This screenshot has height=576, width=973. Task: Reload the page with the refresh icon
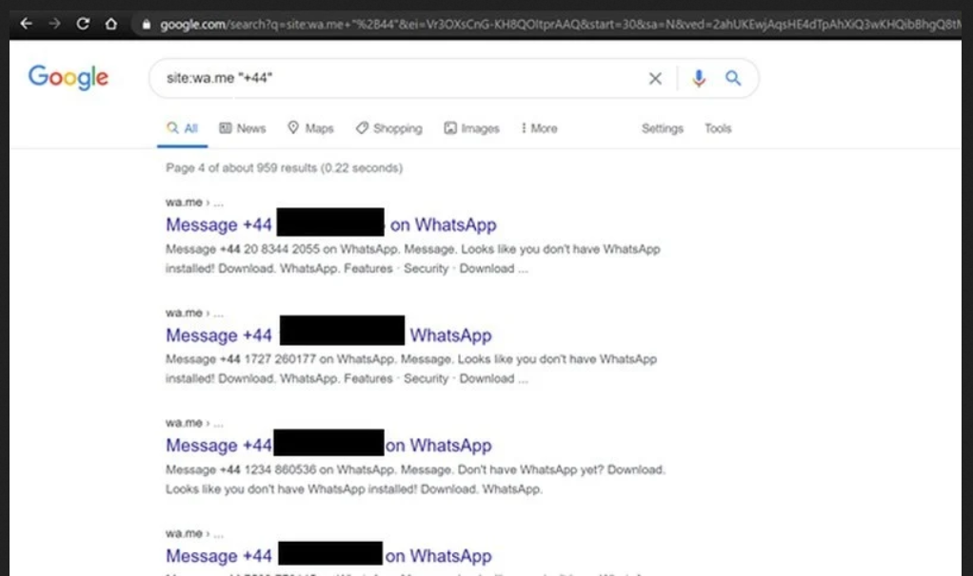[x=83, y=24]
